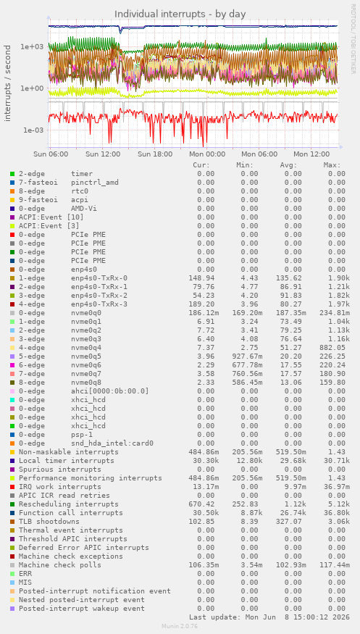Select the 'Mon 00:00' time axis label
The width and height of the screenshot is (360, 634).
[207, 154]
